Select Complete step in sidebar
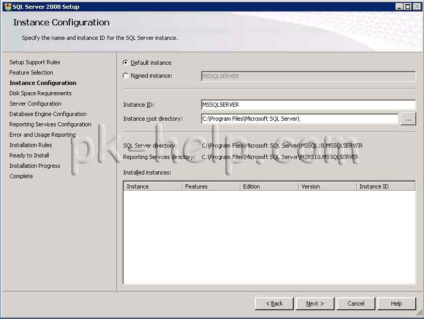 [x=21, y=176]
